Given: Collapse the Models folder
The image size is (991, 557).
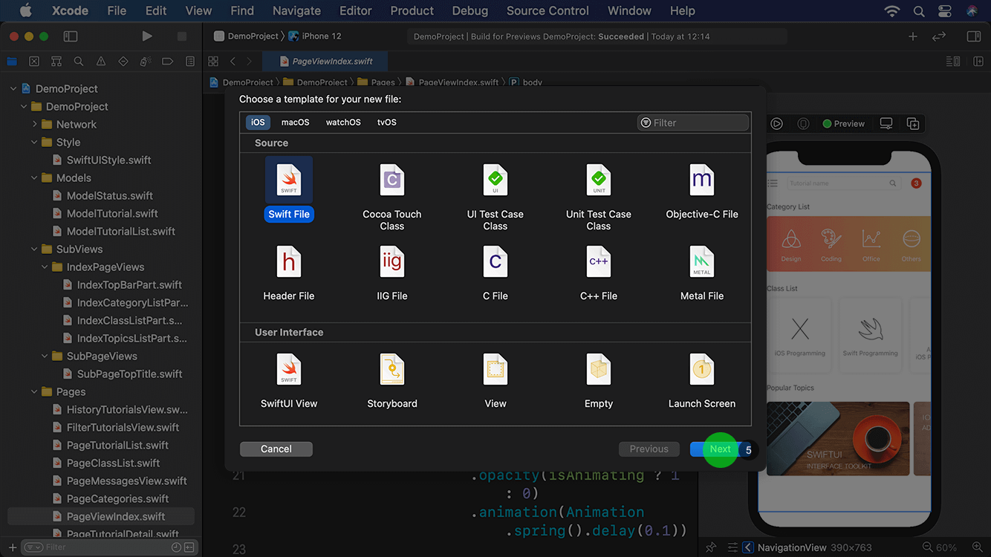Looking at the screenshot, I should (34, 177).
